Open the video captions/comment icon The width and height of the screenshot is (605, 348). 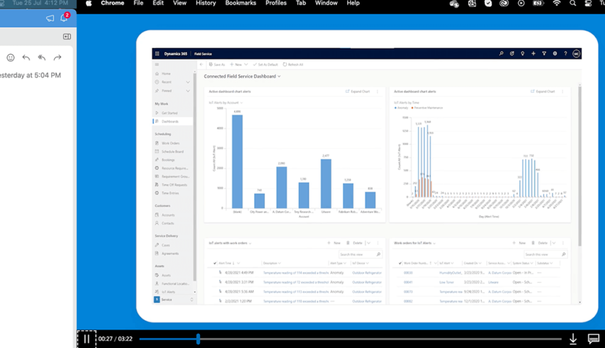pos(593,339)
